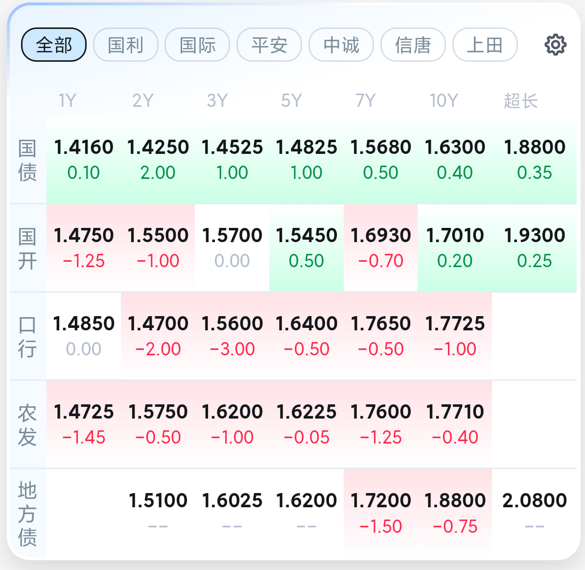Select the 信唐 filter pill
Image resolution: width=585 pixels, height=570 pixels.
click(413, 45)
